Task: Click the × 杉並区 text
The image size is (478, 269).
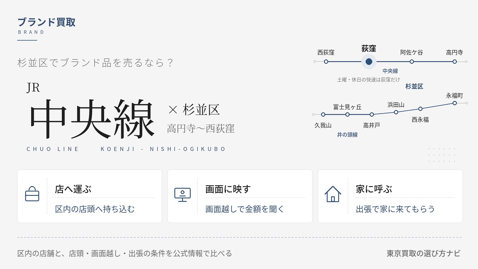Action: tap(194, 110)
